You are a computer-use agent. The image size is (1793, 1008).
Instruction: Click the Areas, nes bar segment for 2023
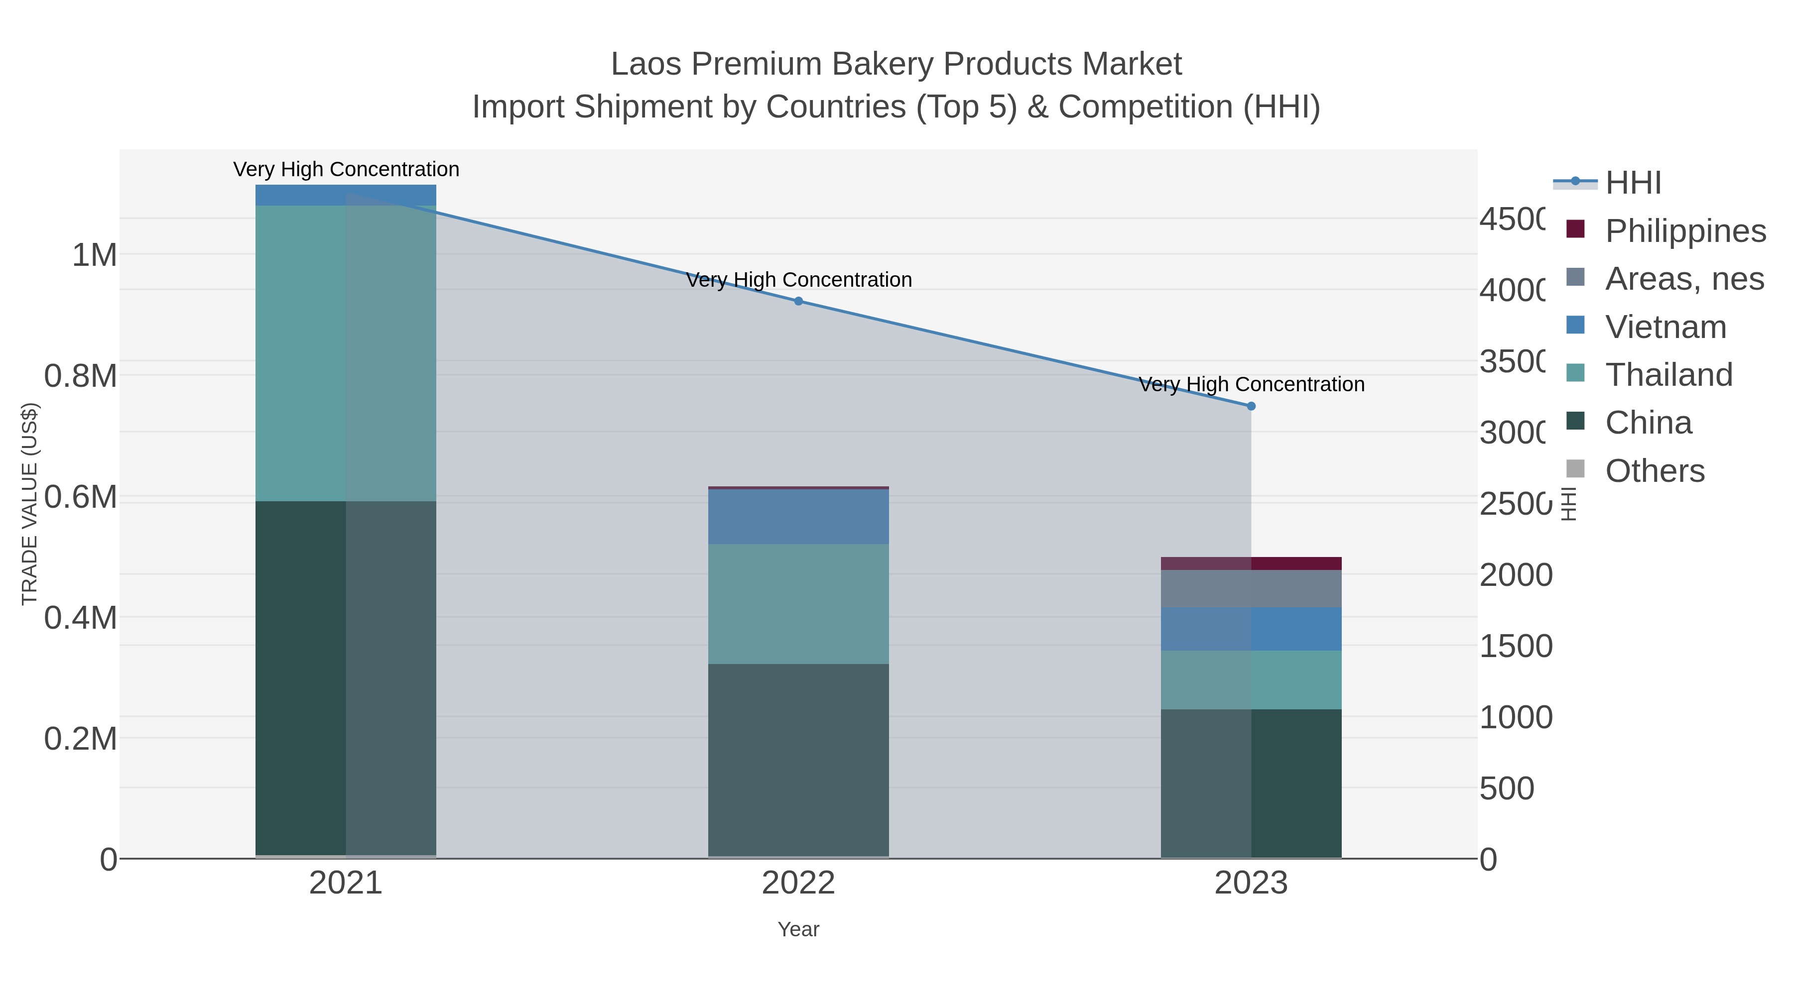pyautogui.click(x=1251, y=589)
